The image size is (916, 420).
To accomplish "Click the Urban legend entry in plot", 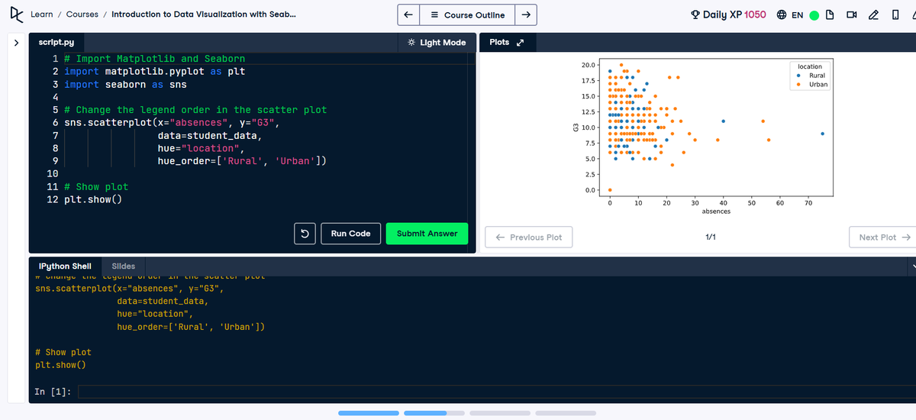I will [811, 85].
